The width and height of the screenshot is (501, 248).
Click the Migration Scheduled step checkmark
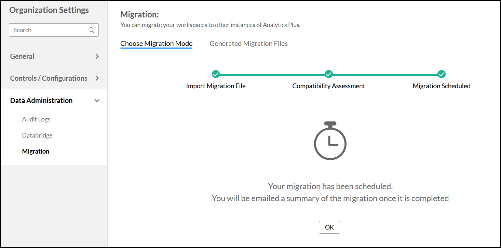(441, 74)
